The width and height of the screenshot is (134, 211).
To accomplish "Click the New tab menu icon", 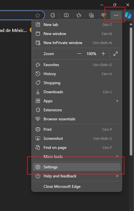I will (x=38, y=25).
